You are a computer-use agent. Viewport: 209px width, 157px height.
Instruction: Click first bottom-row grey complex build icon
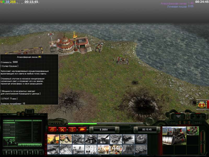pos(53,149)
